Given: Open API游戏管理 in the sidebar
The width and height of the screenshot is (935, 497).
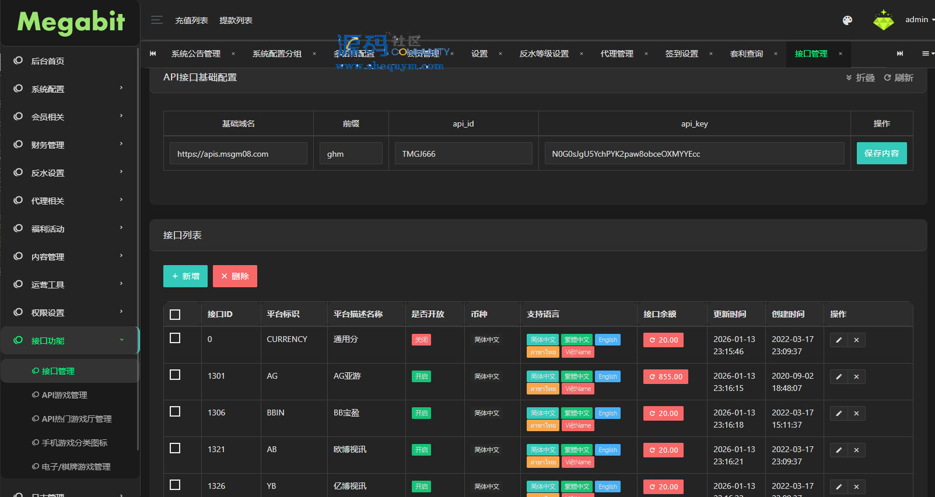Looking at the screenshot, I should (64, 395).
